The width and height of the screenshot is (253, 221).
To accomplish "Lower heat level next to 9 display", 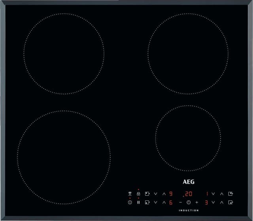I will (155, 194).
